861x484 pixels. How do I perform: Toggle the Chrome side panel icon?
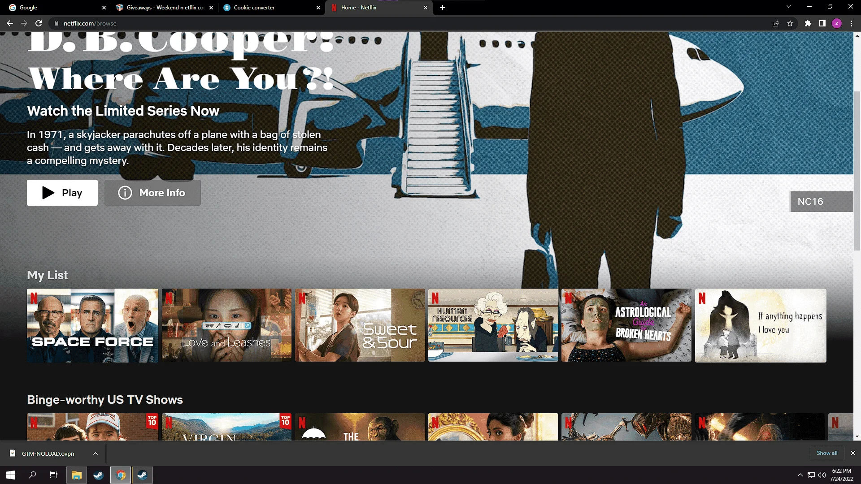(x=822, y=23)
